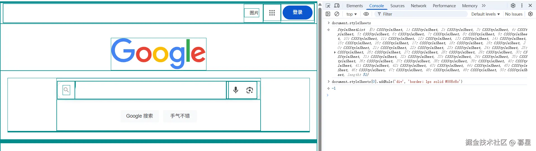Screen dimensions: 536x151
Task: Switch to the Console tab
Action: pos(377,6)
